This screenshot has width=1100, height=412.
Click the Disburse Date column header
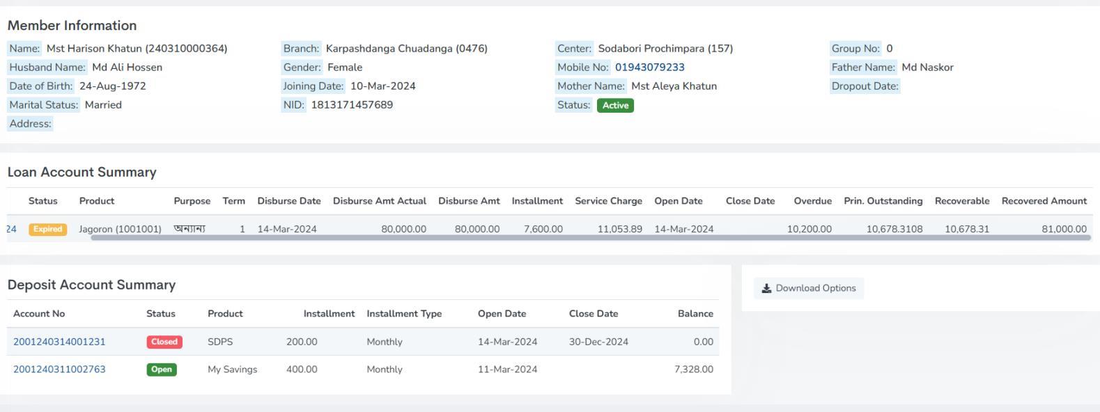click(x=289, y=201)
